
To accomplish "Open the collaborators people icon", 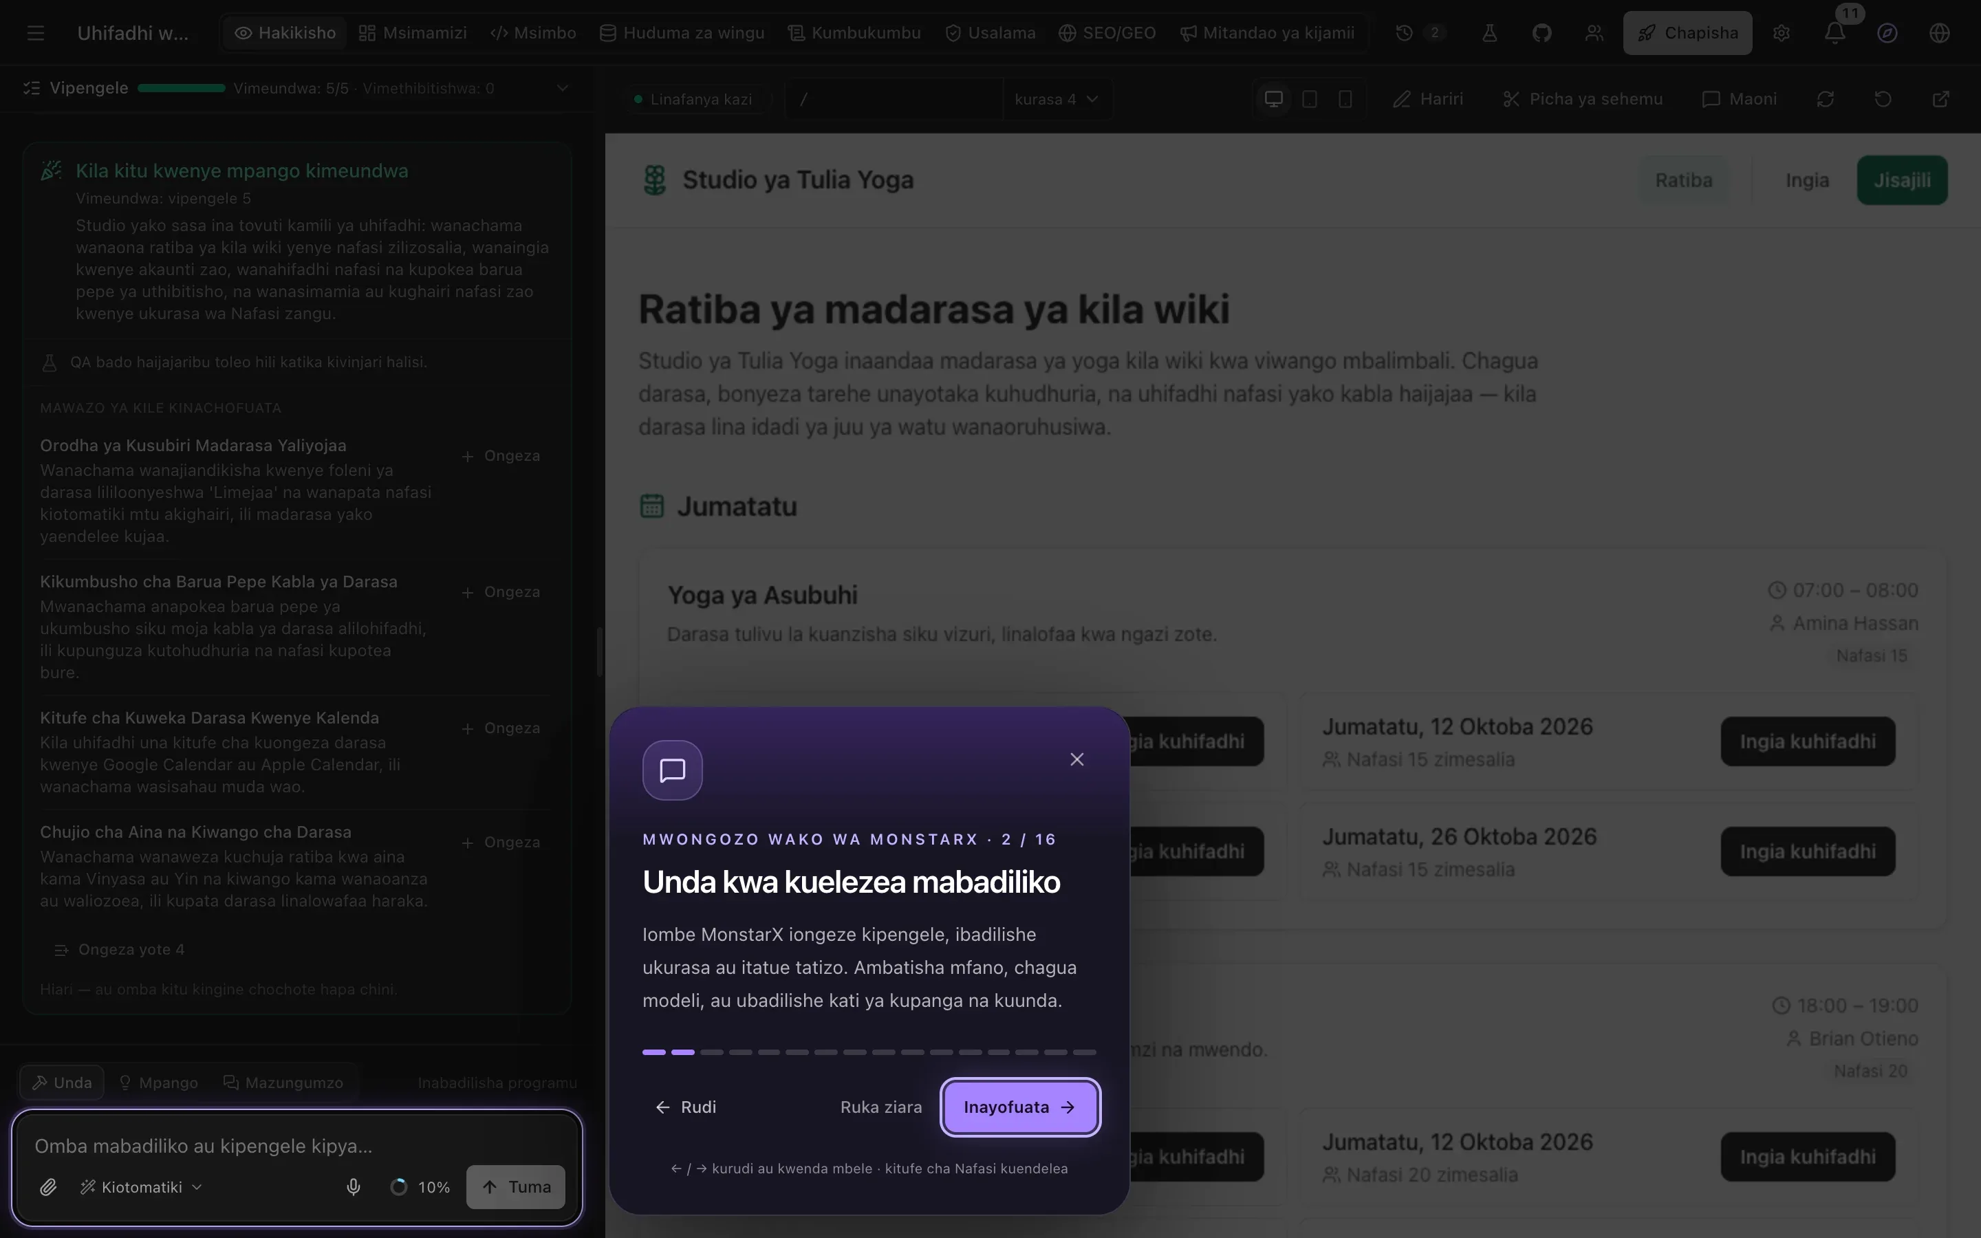I will (1594, 33).
